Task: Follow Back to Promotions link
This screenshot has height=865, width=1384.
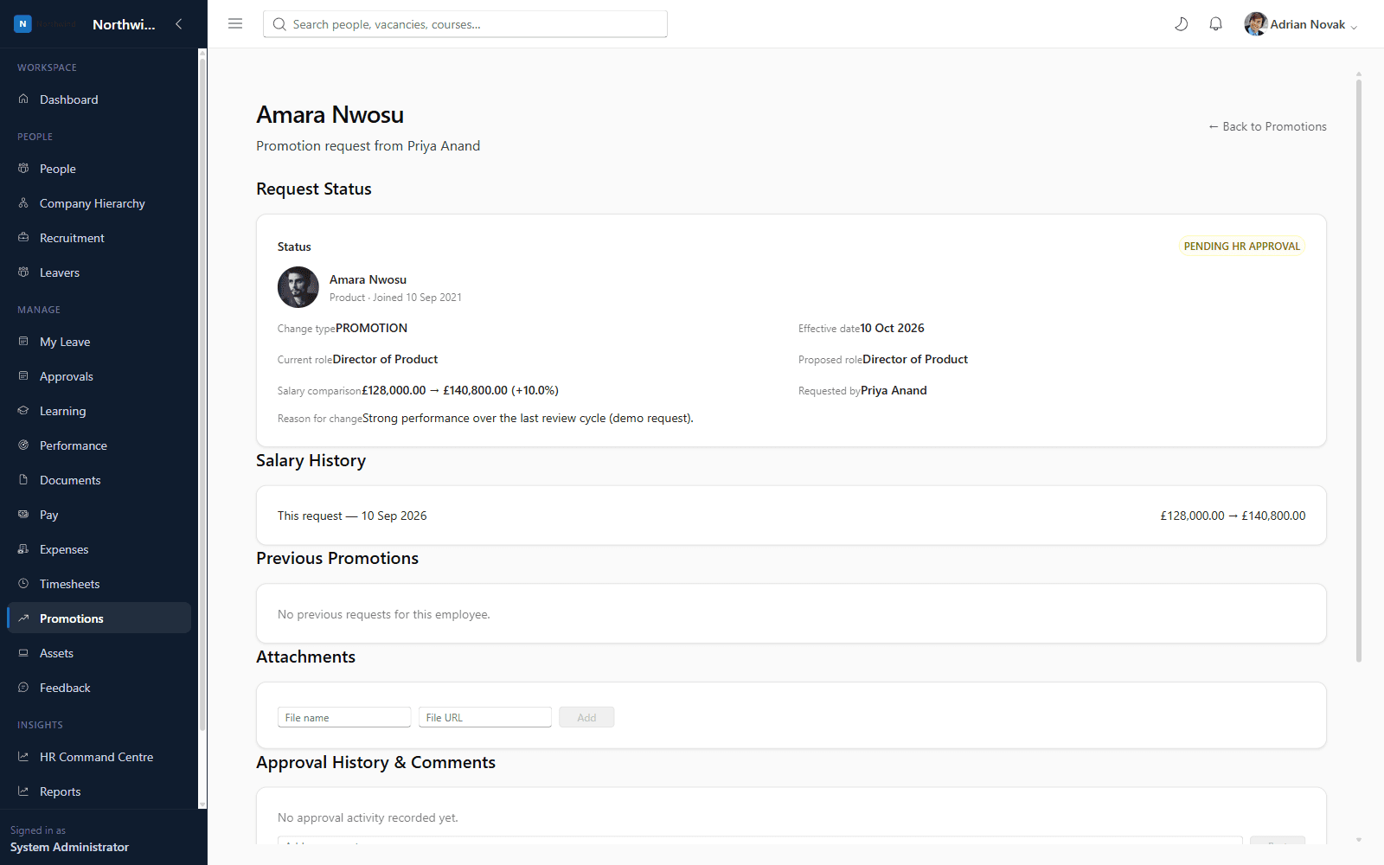Action: pyautogui.click(x=1267, y=126)
